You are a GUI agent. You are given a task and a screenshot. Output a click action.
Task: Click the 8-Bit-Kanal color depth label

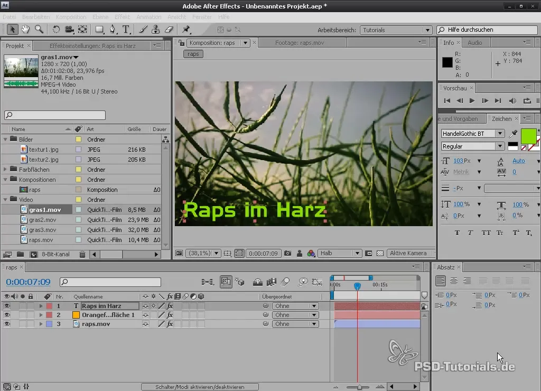(55, 254)
